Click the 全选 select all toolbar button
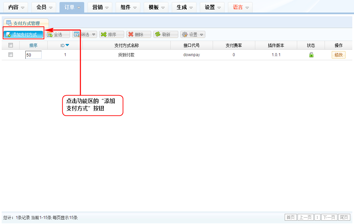Screen dimensions: 354x224 pyautogui.click(x=57, y=35)
